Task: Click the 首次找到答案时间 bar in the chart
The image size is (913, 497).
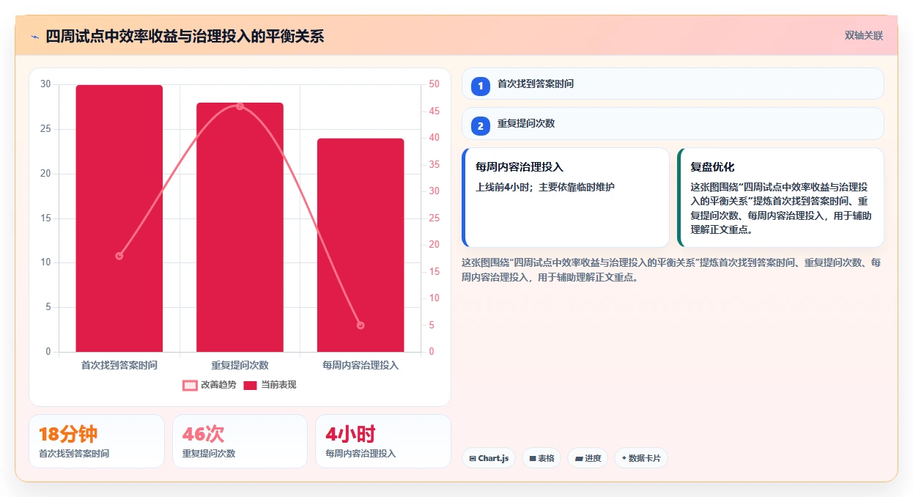Action: [x=119, y=218]
